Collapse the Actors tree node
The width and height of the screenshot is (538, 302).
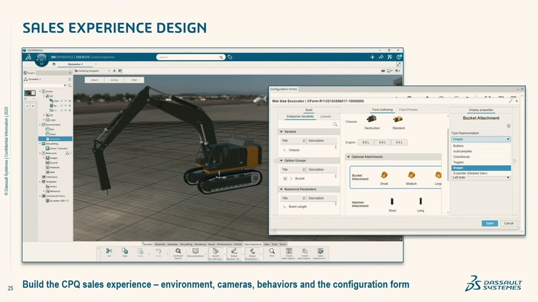pos(40,91)
